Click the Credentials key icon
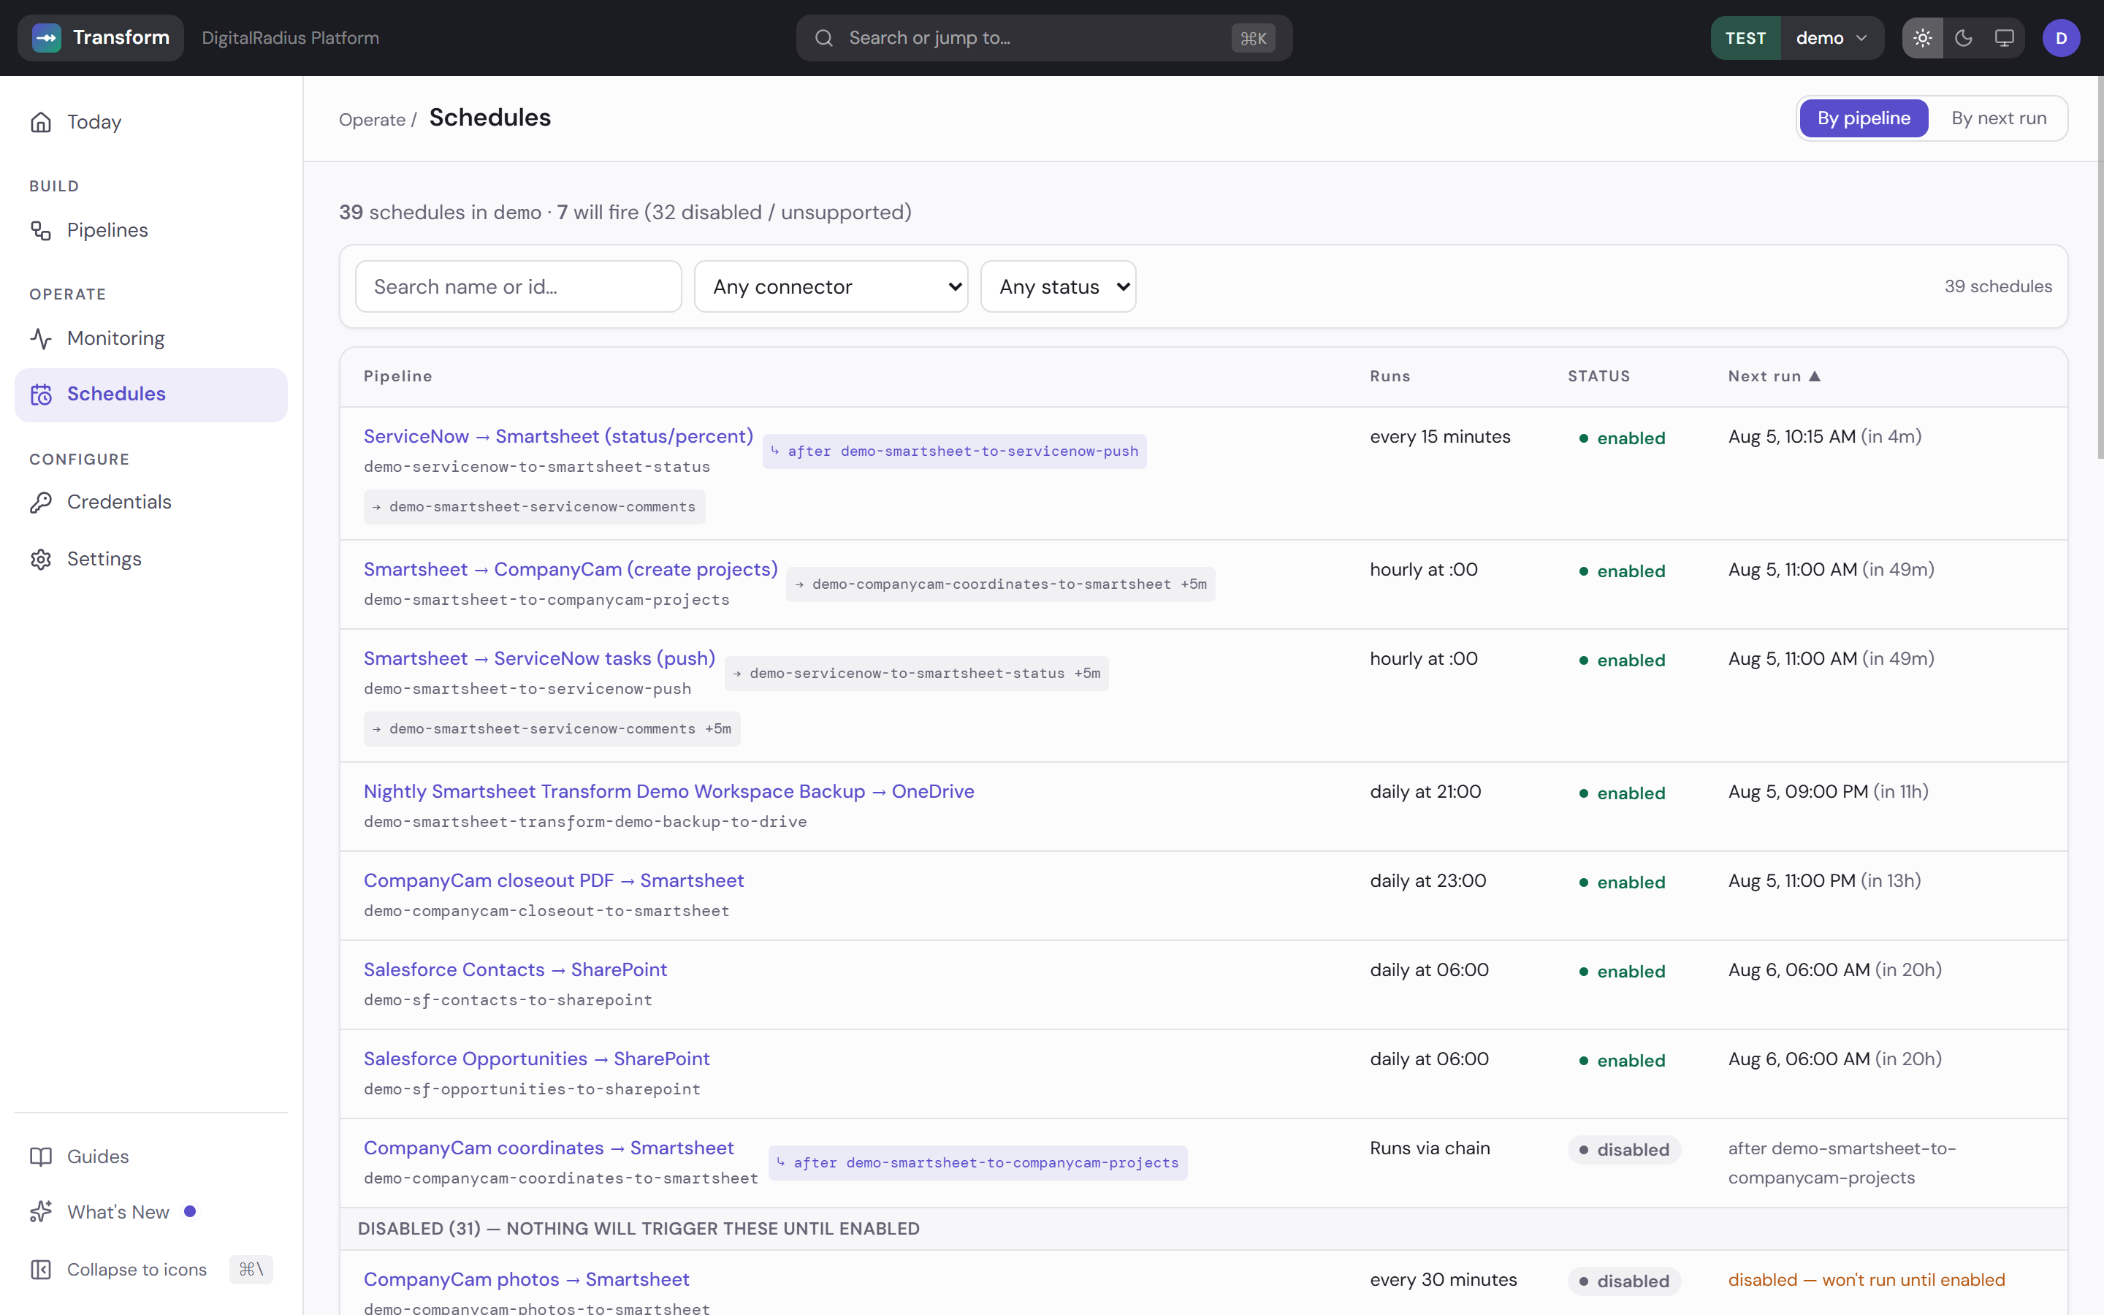The height and width of the screenshot is (1315, 2104). [41, 503]
